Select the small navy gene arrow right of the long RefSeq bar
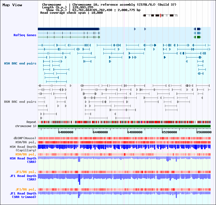Image resolution: width=216 pixels, height=205 pixels. [x=135, y=29]
